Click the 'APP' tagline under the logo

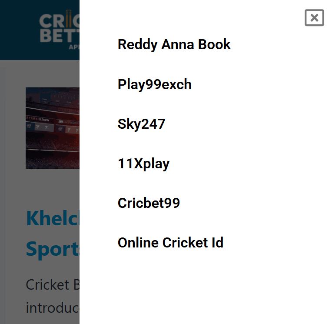73,47
